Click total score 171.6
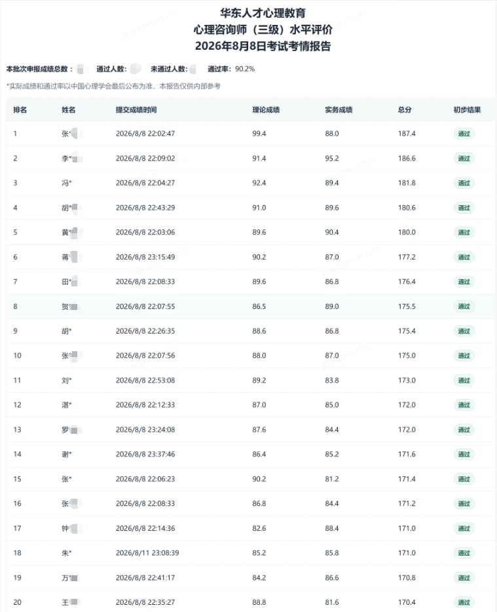 [407, 454]
